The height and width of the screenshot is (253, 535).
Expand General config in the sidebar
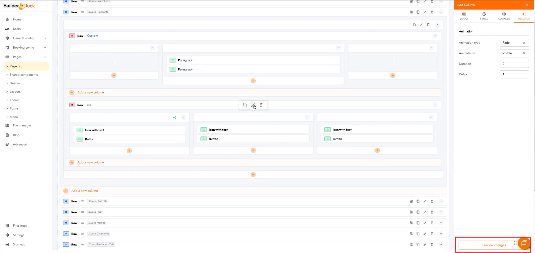pyautogui.click(x=45, y=38)
